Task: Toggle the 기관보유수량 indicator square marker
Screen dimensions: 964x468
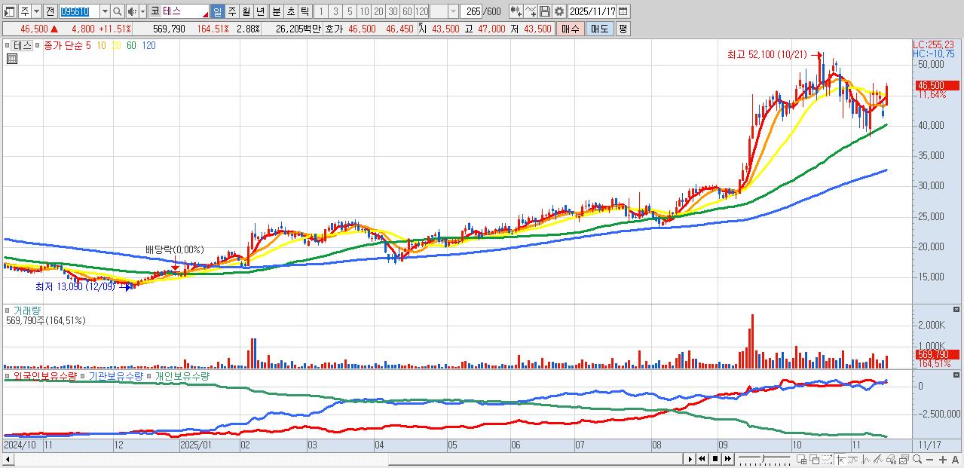Action: coord(84,375)
